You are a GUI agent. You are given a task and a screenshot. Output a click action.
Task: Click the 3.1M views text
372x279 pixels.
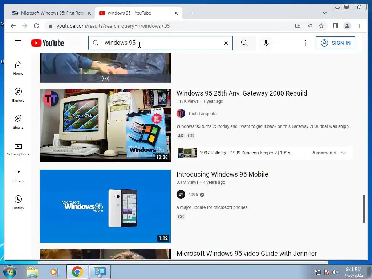point(187,182)
